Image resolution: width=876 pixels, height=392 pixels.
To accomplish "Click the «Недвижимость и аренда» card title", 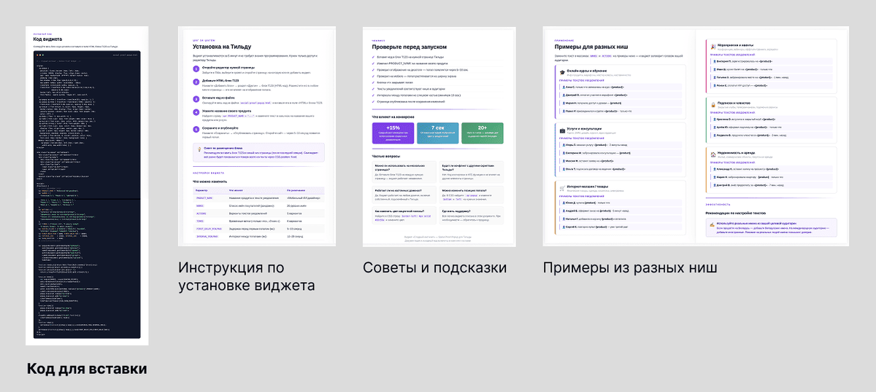I will 738,152.
